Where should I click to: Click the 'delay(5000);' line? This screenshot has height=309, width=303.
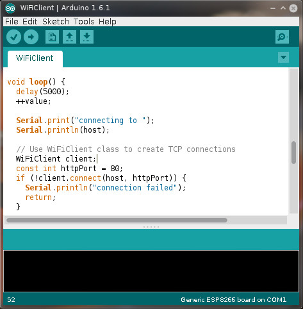pos(42,92)
